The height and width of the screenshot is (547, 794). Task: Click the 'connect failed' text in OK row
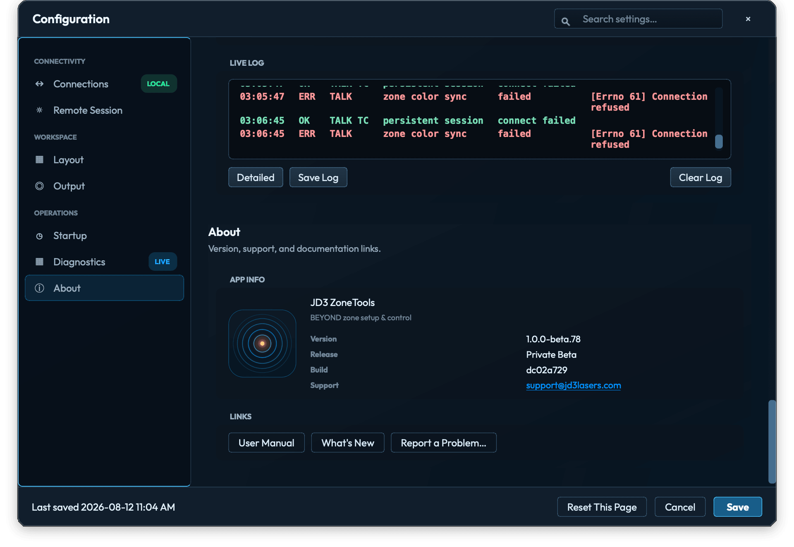536,120
